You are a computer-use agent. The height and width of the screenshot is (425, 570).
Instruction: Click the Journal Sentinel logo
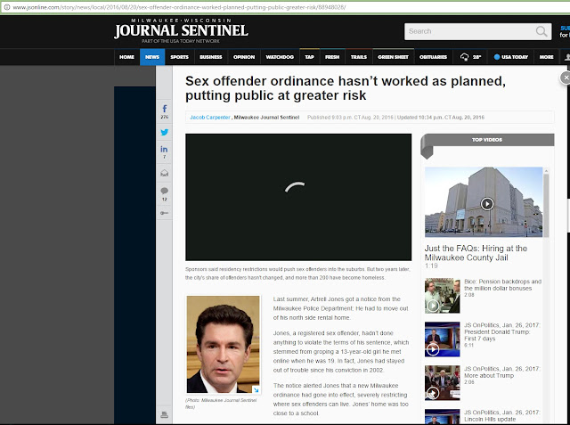[181, 30]
